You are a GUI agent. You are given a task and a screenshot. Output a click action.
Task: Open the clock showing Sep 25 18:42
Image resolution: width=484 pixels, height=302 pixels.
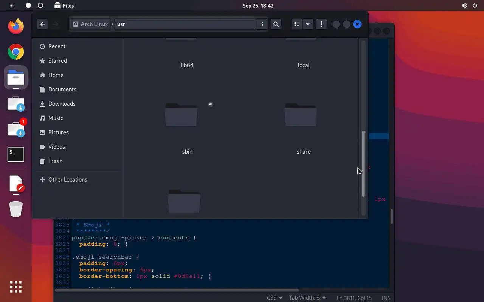tap(258, 6)
